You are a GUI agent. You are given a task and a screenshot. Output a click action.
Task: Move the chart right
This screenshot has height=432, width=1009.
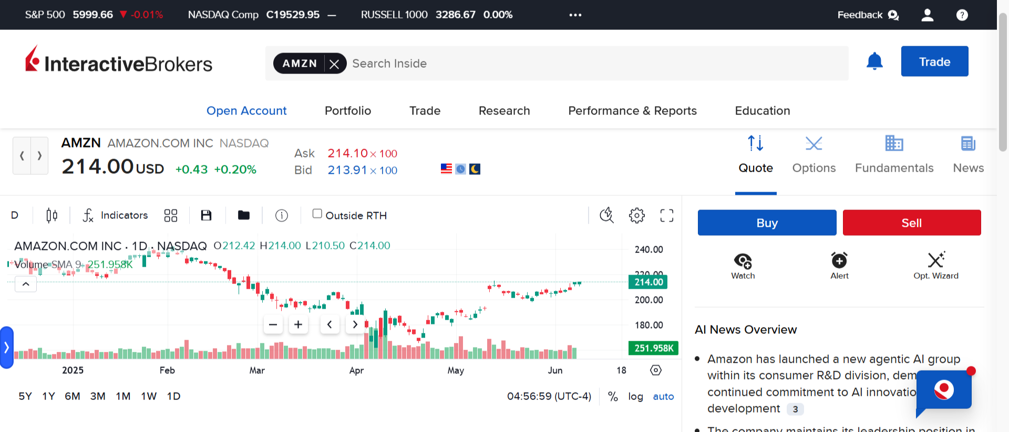point(355,324)
